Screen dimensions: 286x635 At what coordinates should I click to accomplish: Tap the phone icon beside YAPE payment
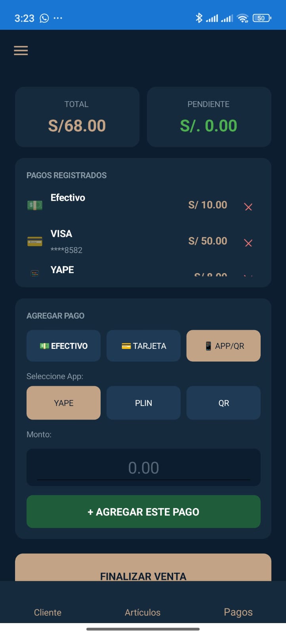click(x=35, y=273)
